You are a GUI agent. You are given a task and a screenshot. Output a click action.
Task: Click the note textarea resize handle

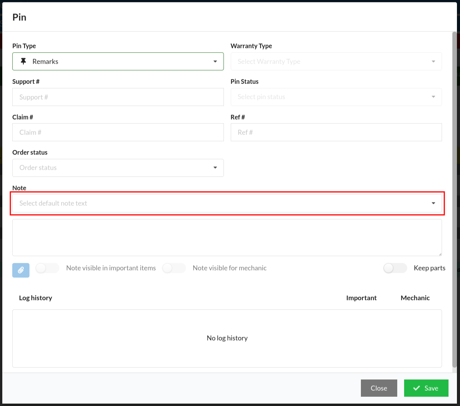(x=440, y=254)
